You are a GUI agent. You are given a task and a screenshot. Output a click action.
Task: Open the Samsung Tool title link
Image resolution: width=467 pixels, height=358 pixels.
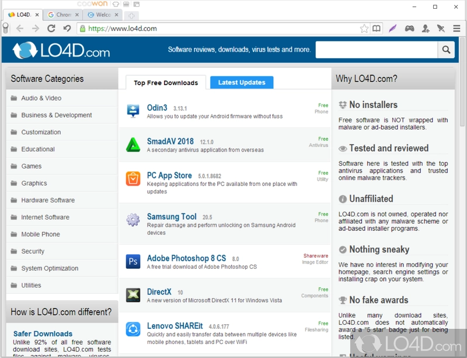click(172, 216)
